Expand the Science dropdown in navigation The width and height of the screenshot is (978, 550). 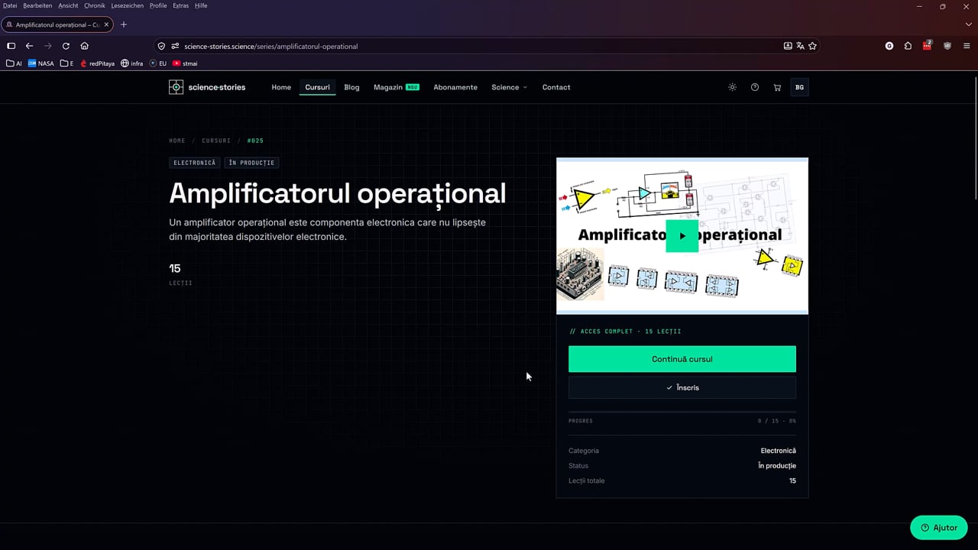coord(509,87)
